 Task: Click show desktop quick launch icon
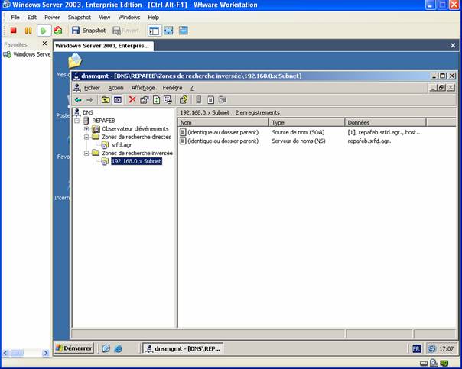(106, 348)
